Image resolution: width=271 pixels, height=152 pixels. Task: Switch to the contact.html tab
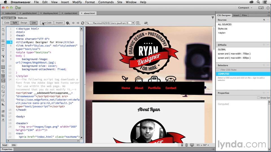click(71, 13)
